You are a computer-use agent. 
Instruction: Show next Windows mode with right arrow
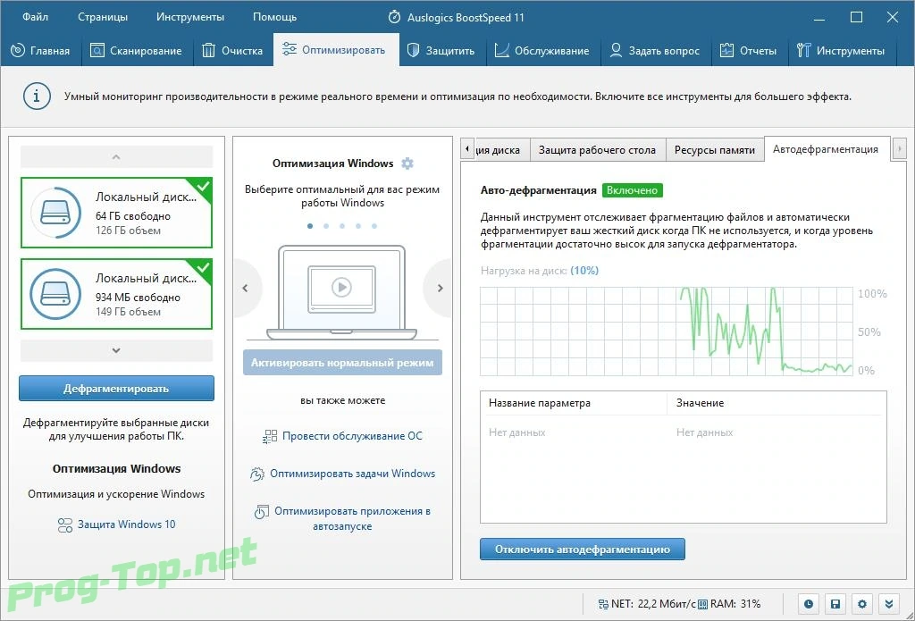(440, 288)
